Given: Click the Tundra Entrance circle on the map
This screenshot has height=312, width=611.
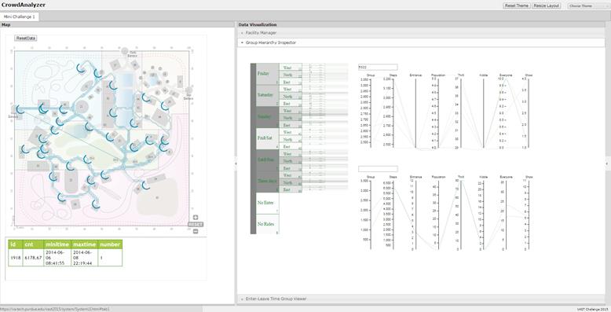Looking at the screenshot, I should tap(124, 51).
